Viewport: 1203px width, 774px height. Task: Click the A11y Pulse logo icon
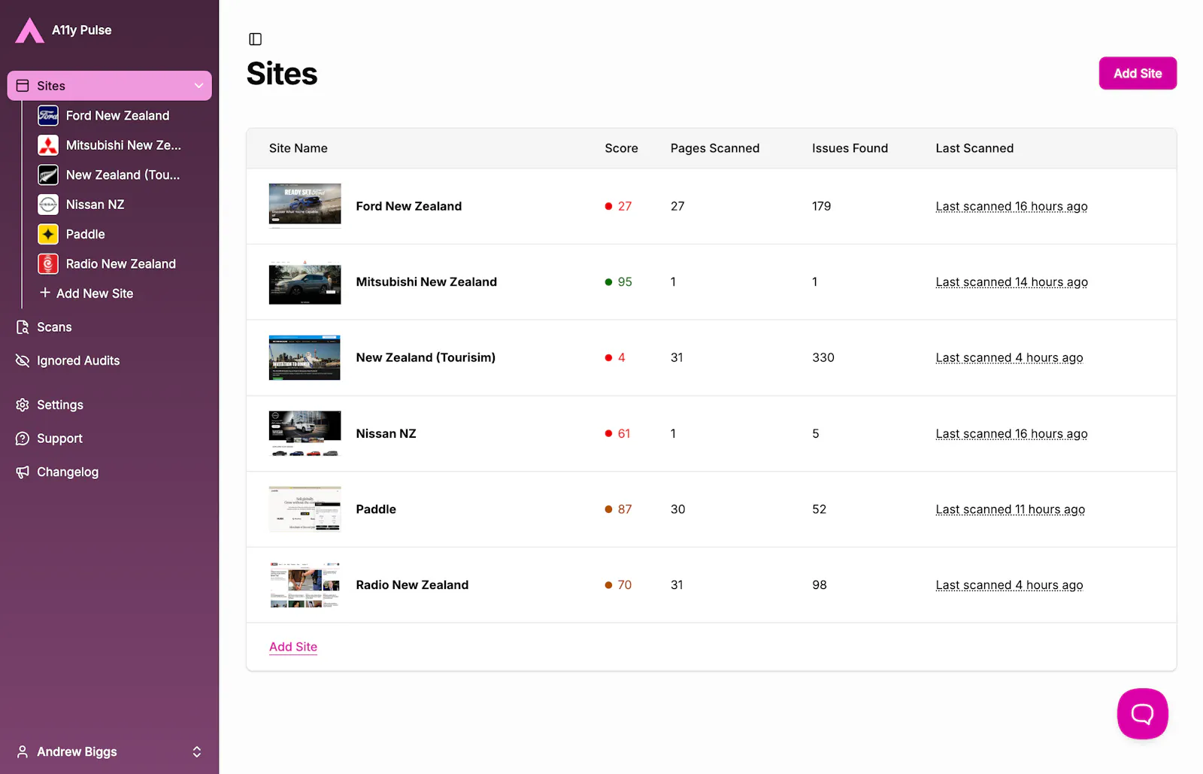30,30
